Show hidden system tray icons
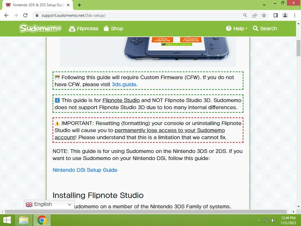 (x=259, y=220)
